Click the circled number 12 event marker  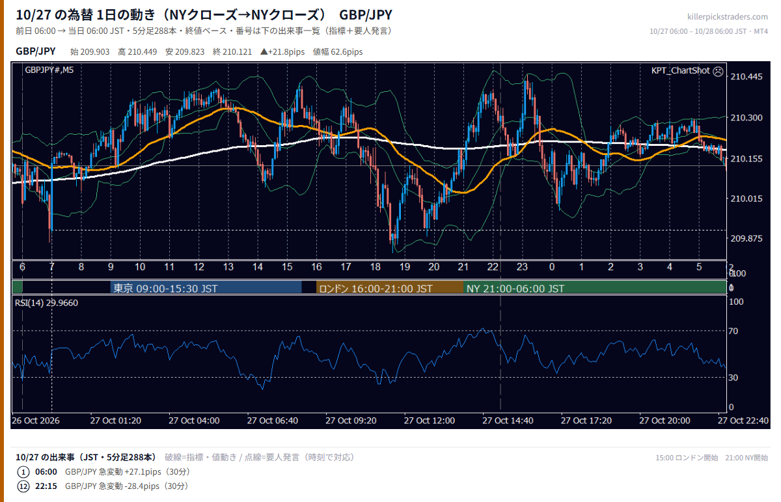coord(23,486)
